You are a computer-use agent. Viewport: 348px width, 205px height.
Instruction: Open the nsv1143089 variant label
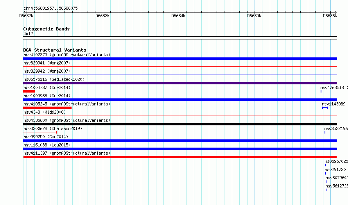(334, 104)
